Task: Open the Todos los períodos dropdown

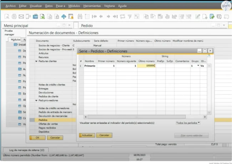Action: coord(188,123)
